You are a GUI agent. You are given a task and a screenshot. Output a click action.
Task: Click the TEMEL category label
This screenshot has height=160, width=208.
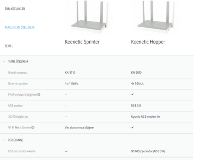(x=9, y=46)
